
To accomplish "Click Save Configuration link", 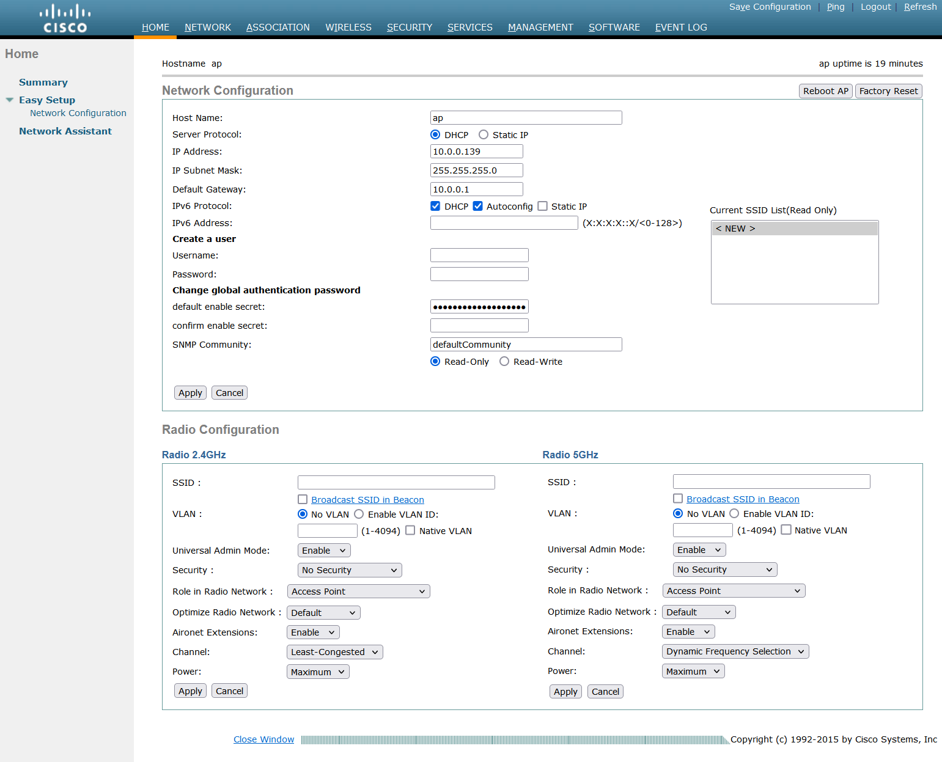I will (x=770, y=7).
